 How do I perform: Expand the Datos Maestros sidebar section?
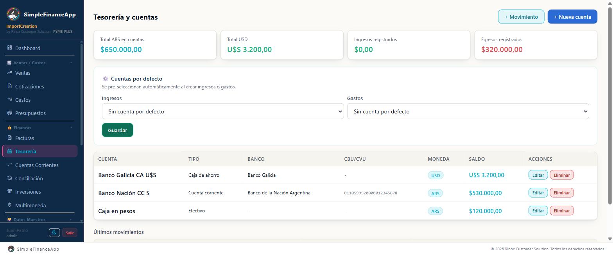point(71,220)
